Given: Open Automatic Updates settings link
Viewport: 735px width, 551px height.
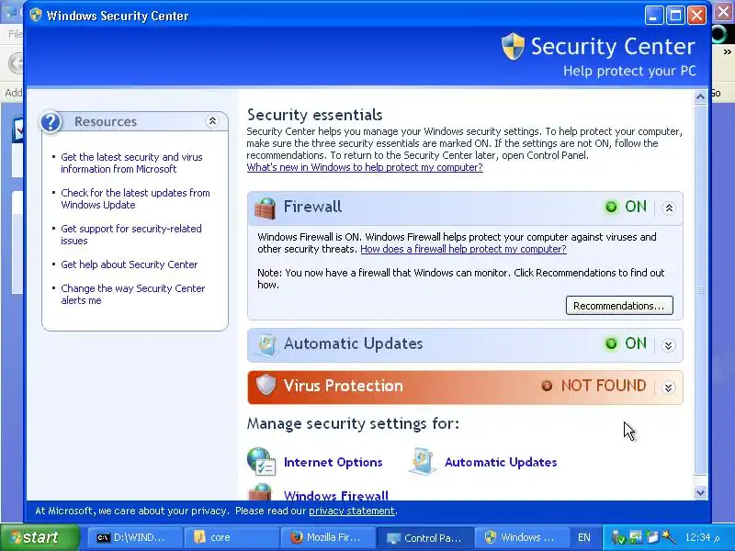Looking at the screenshot, I should tap(501, 462).
